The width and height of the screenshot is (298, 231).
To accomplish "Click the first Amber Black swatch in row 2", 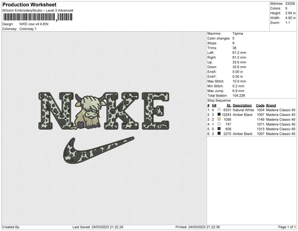I will [219, 115].
